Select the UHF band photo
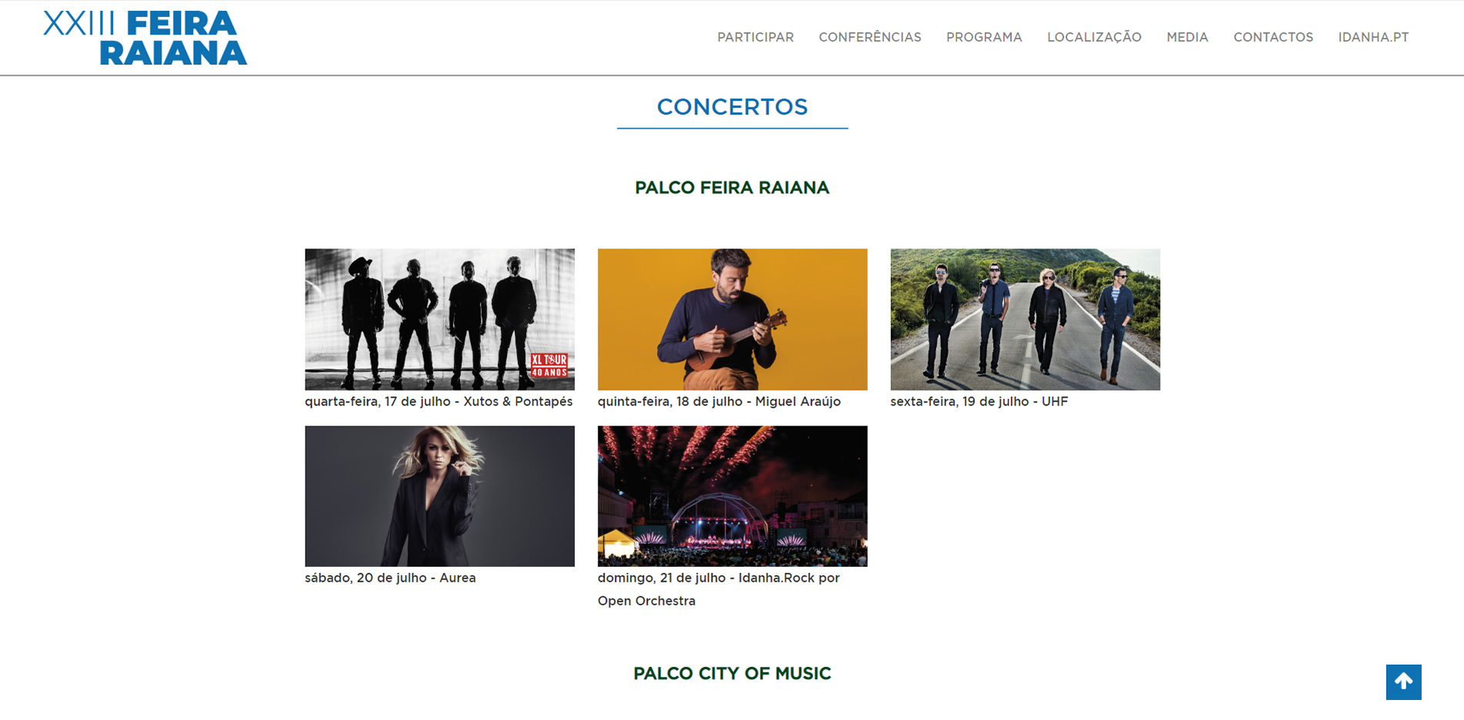 pos(1025,319)
